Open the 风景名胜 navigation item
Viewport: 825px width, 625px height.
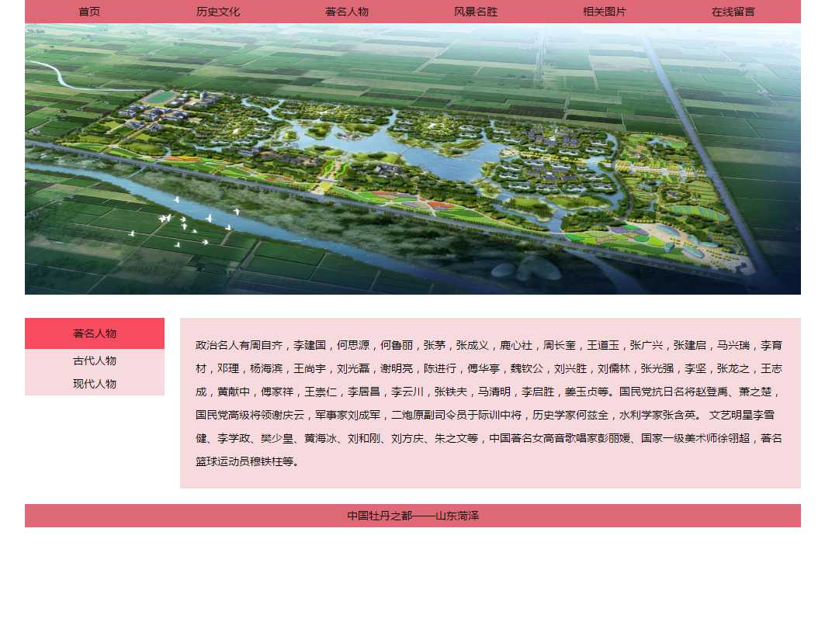[x=476, y=12]
